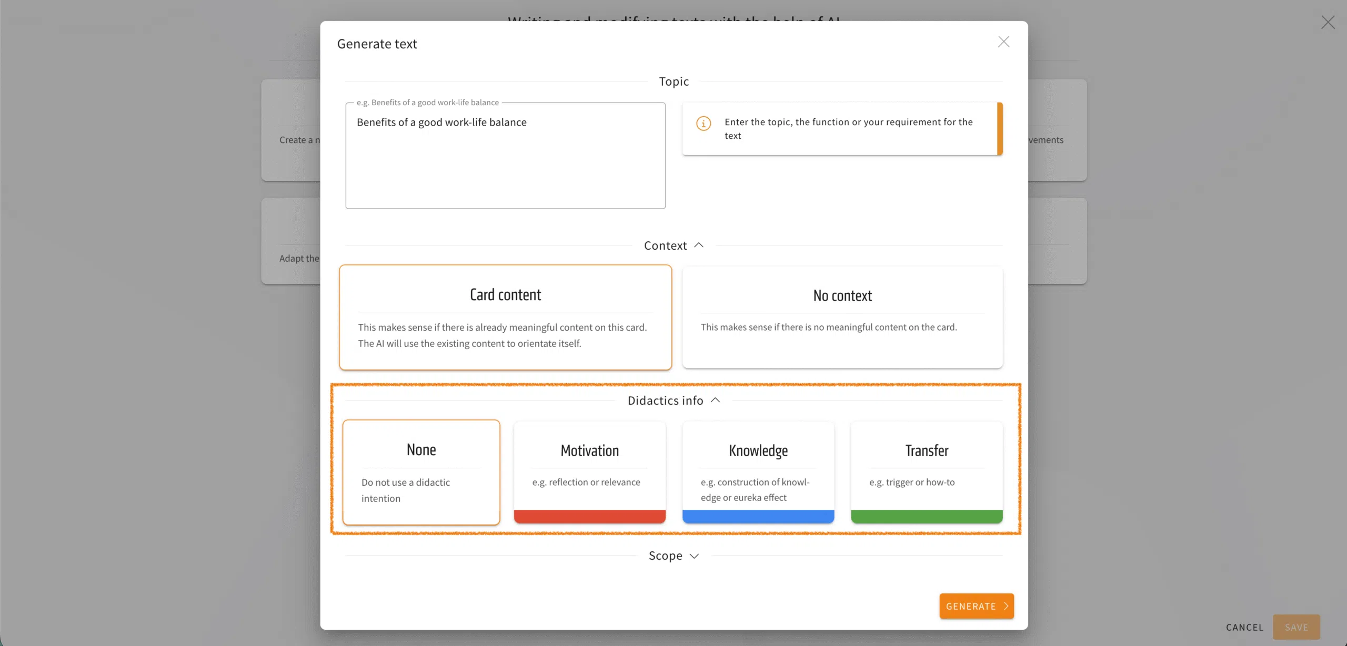
Task: Click the Generate button
Action: pos(971,606)
